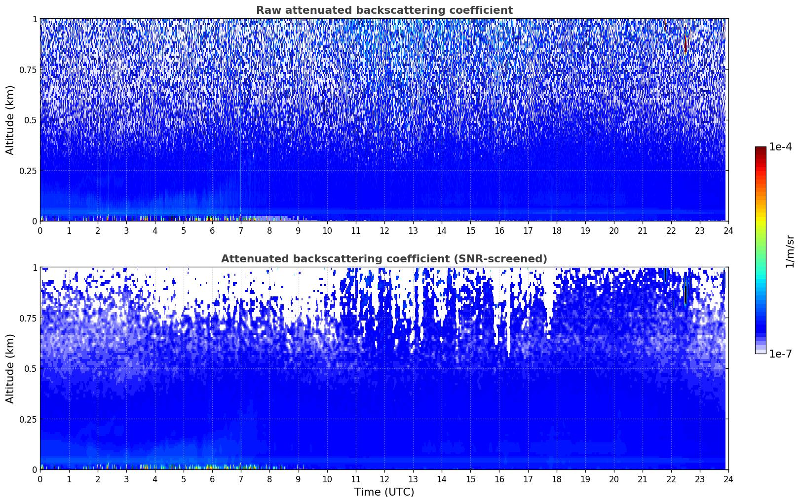Screen dimensions: 800x503
Task: Click hour tick '6' under the raw plot
Action: [x=212, y=230]
